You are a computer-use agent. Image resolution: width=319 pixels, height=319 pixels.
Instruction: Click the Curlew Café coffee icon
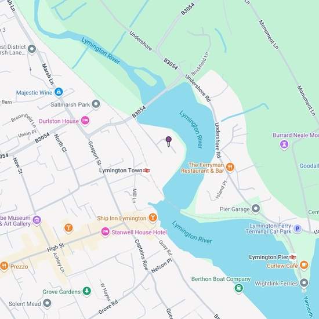coord(304,265)
